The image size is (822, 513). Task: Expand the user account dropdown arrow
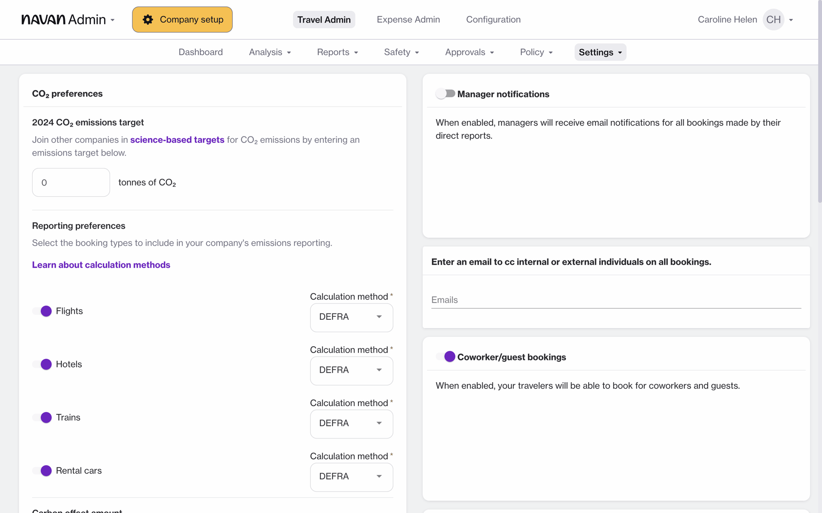(x=791, y=20)
